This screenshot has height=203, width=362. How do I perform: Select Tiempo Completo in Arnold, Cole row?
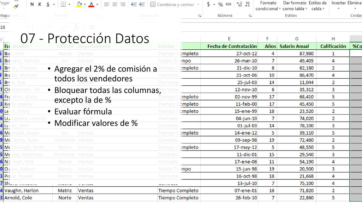[179, 198]
